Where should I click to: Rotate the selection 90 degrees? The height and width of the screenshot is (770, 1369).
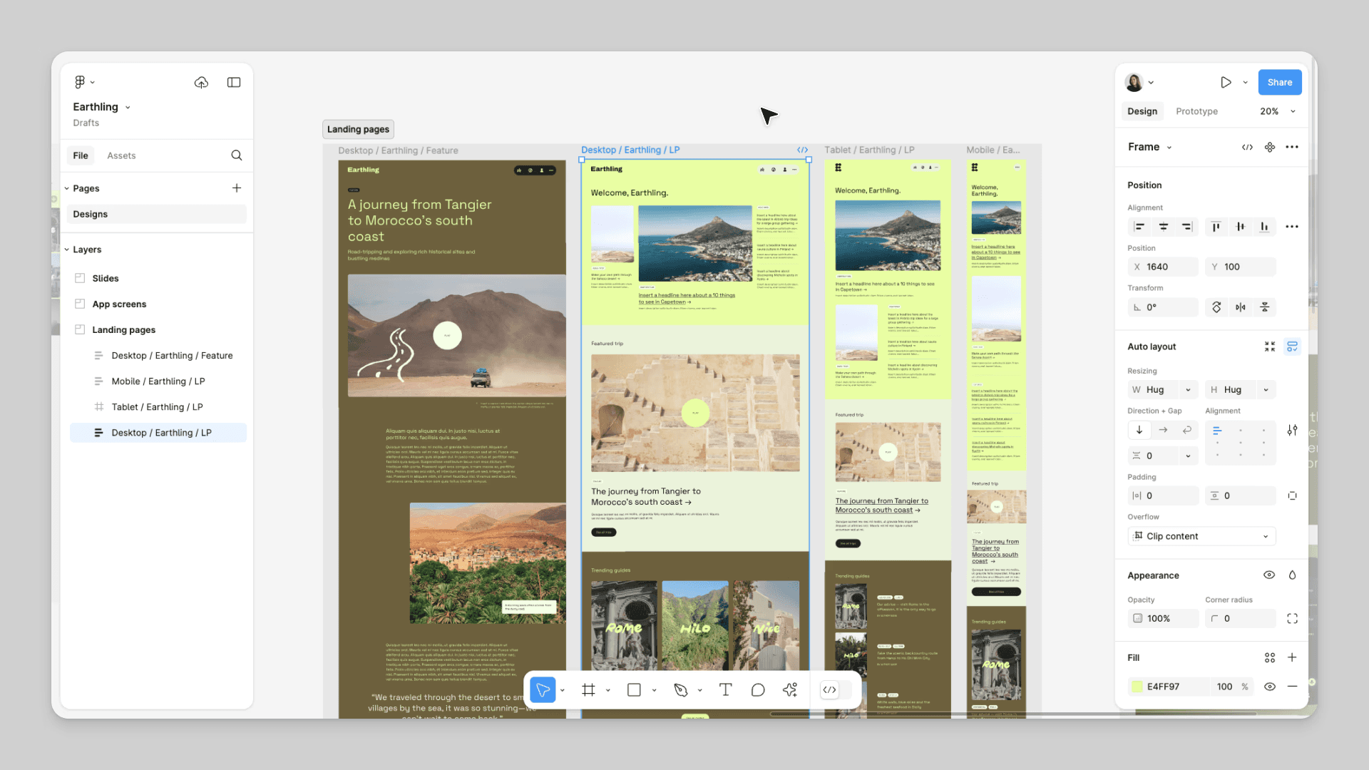click(1216, 307)
